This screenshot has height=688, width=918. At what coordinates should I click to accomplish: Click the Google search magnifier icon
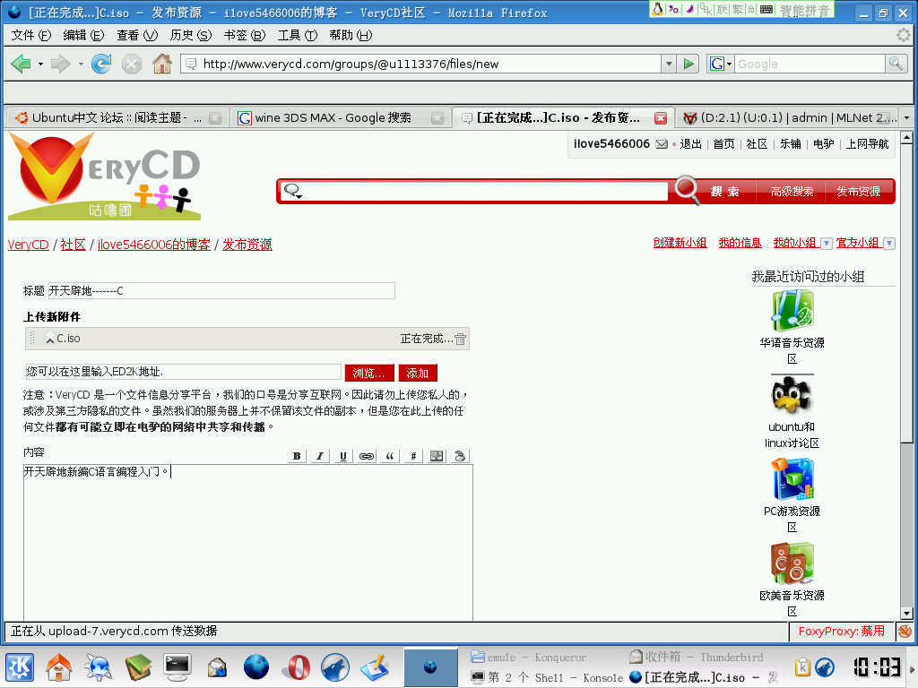(x=896, y=64)
